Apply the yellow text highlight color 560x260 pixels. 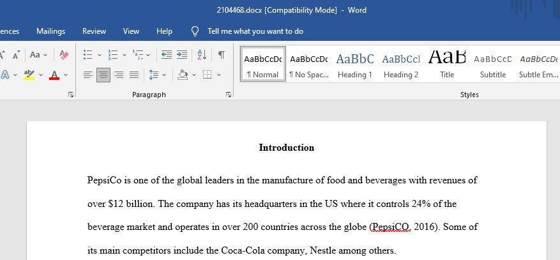click(29, 75)
